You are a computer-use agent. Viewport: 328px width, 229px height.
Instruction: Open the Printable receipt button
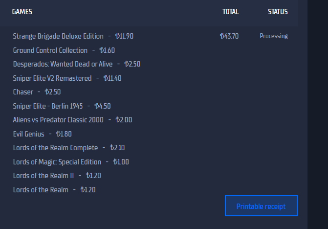(x=261, y=206)
